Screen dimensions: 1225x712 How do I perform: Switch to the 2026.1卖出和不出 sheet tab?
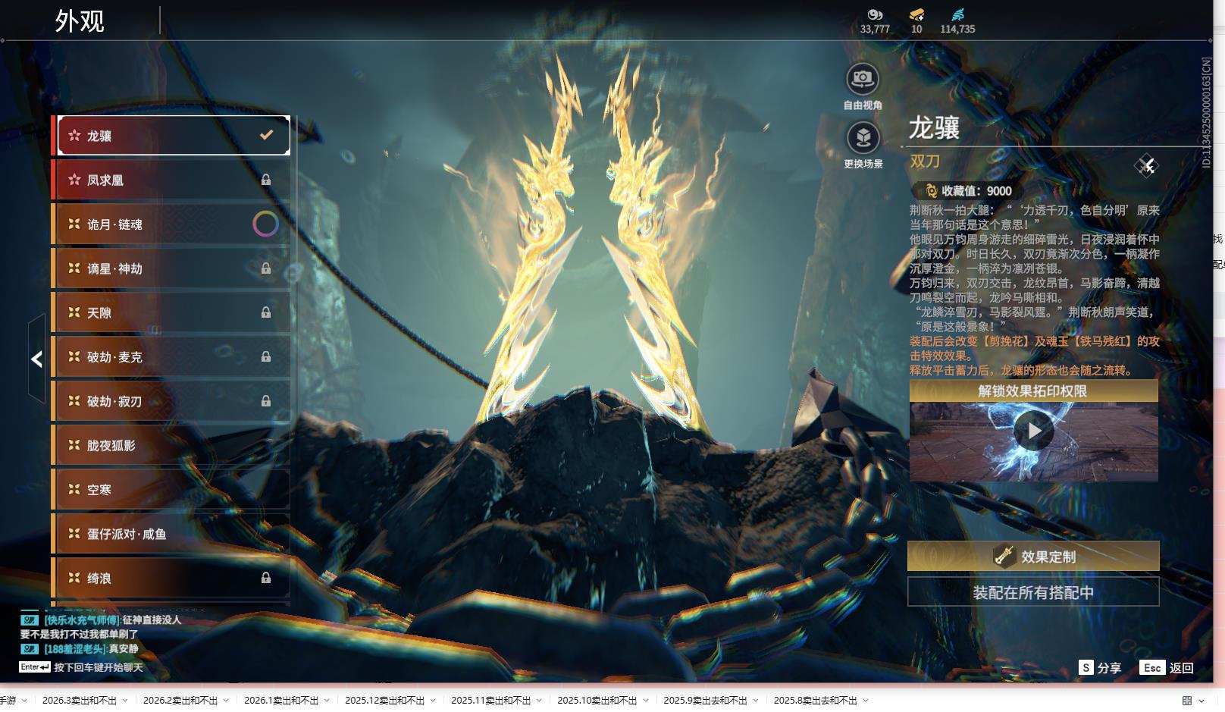pos(280,701)
